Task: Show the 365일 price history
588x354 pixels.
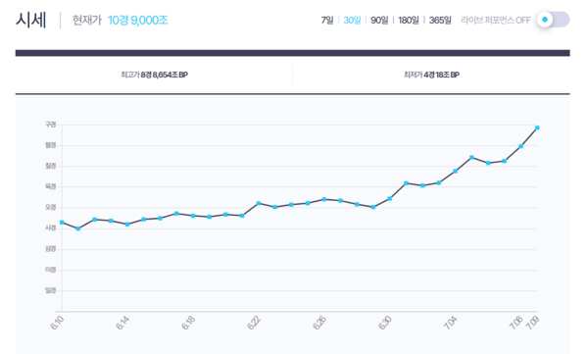Action: pyautogui.click(x=440, y=20)
